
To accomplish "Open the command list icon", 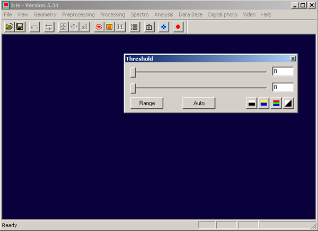I will pyautogui.click(x=134, y=27).
